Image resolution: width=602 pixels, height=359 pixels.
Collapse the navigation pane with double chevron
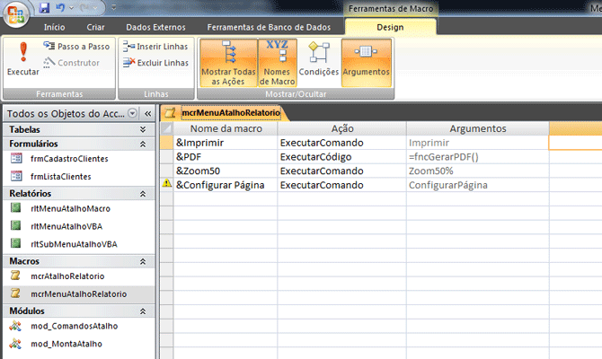click(x=148, y=113)
